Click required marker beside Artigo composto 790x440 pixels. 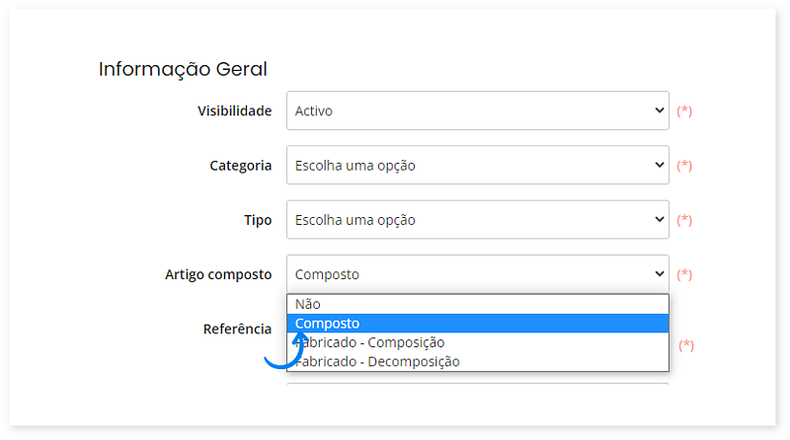tap(684, 274)
